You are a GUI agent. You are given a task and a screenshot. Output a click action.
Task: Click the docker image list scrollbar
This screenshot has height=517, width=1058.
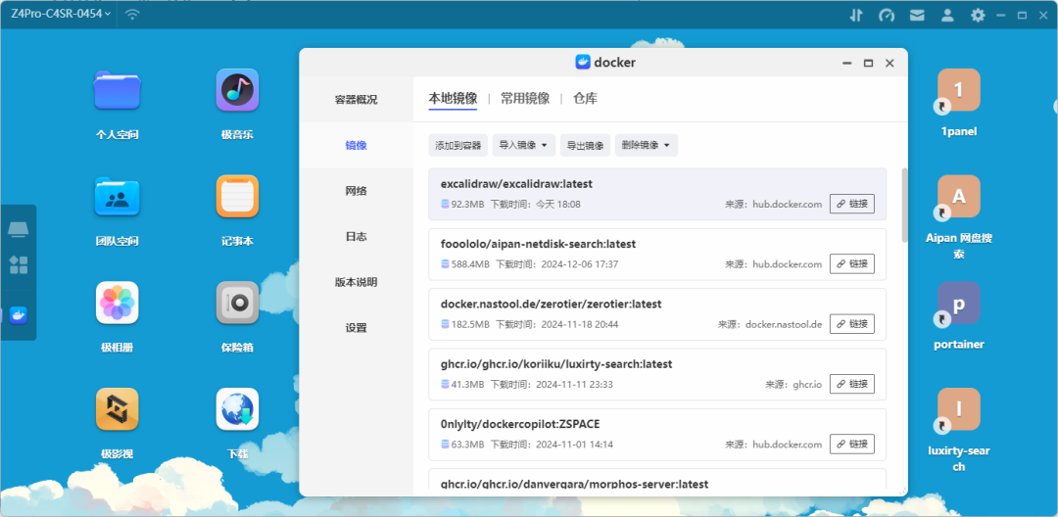click(x=904, y=205)
